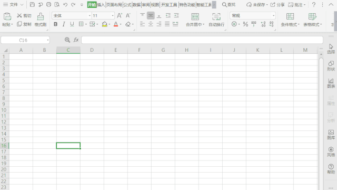This screenshot has height=190, width=337.
Task: Open the font size dropdown
Action: pos(112,16)
